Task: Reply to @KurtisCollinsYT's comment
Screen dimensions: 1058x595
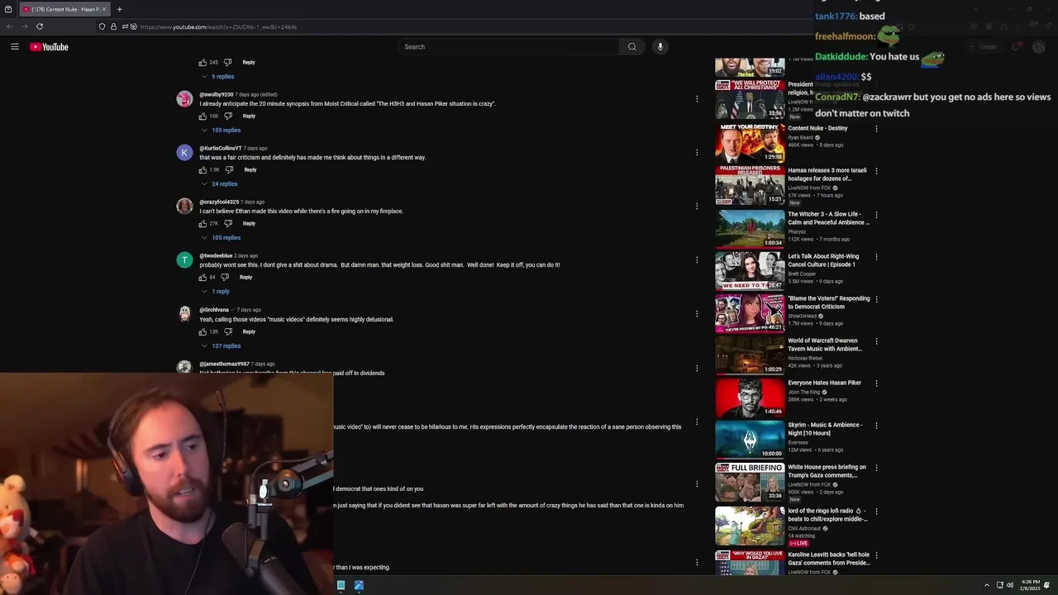Action: [250, 170]
